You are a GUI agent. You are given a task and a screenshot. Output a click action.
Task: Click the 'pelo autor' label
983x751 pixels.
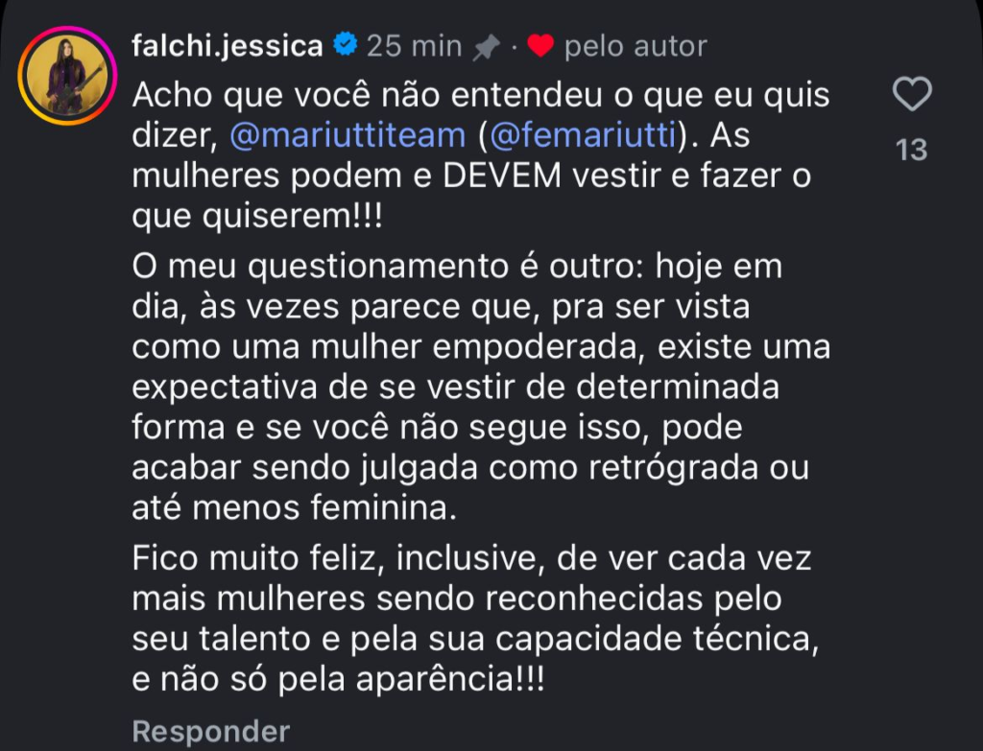635,46
